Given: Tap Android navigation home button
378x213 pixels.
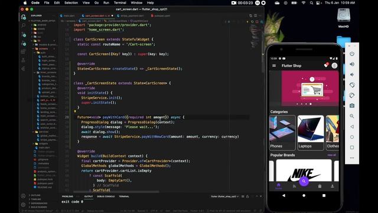Looking at the screenshot, I should (304, 195).
